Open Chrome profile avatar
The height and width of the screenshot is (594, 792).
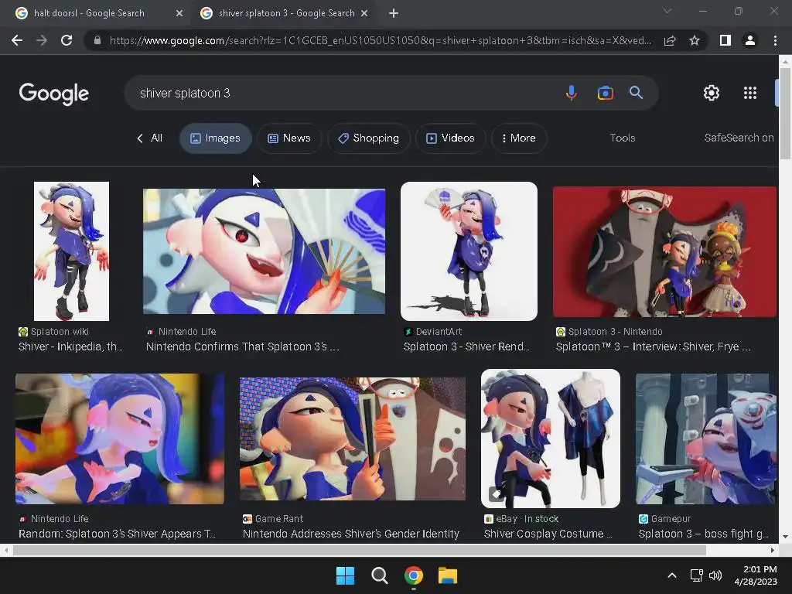(x=750, y=40)
